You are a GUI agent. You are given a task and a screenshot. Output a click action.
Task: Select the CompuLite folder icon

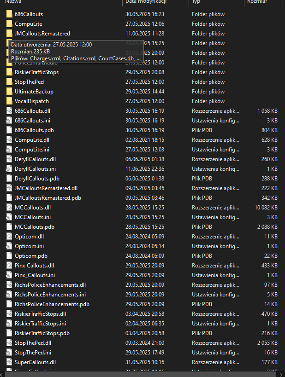pyautogui.click(x=9, y=24)
